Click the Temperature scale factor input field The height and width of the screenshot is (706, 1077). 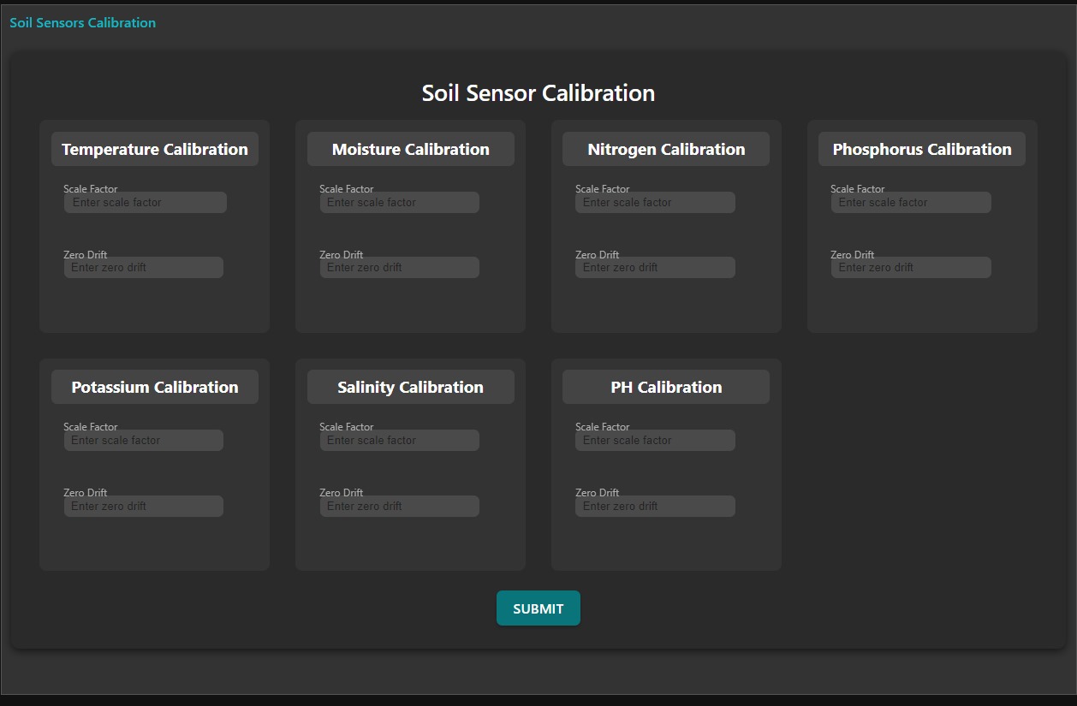pos(144,202)
